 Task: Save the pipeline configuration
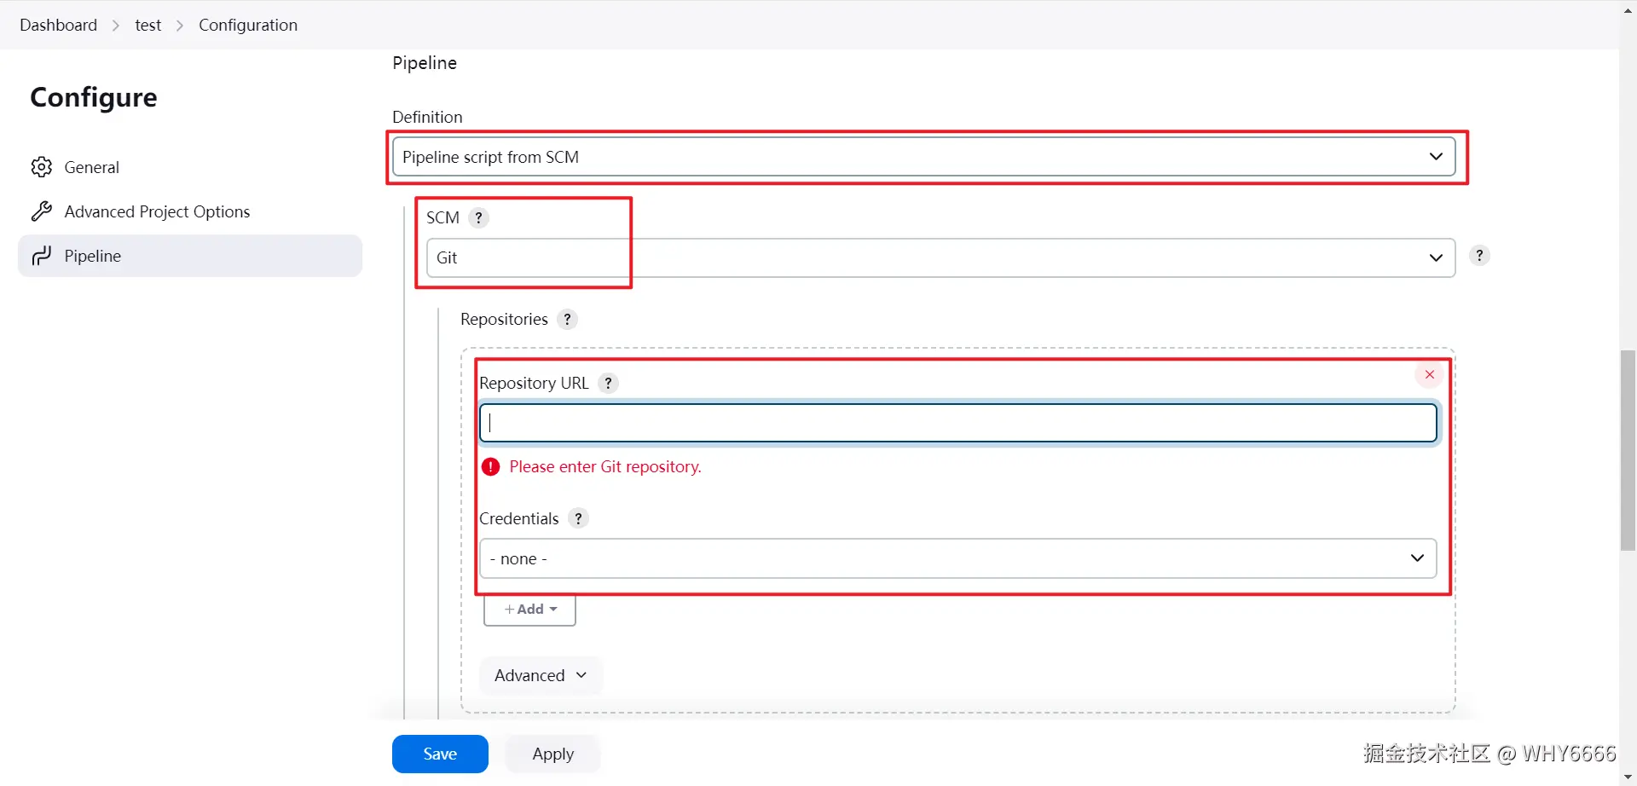440,754
